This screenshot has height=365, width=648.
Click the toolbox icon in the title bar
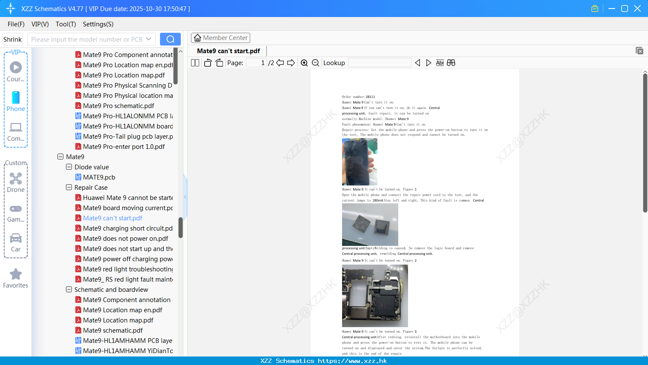[595, 9]
